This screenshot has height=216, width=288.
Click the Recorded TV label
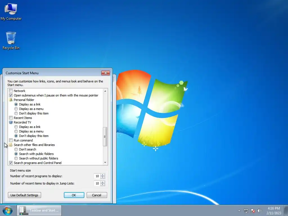point(22,122)
